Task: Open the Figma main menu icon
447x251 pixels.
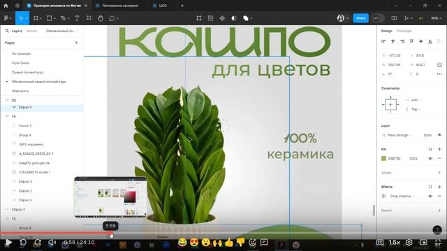Action: 6,18
